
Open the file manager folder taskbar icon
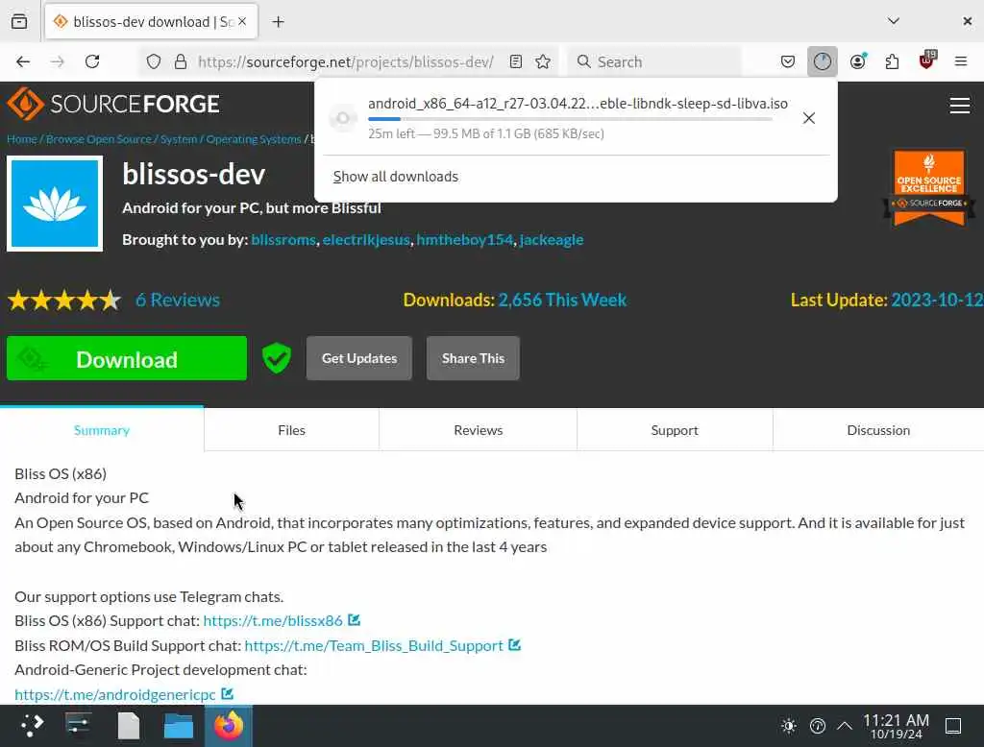(178, 726)
